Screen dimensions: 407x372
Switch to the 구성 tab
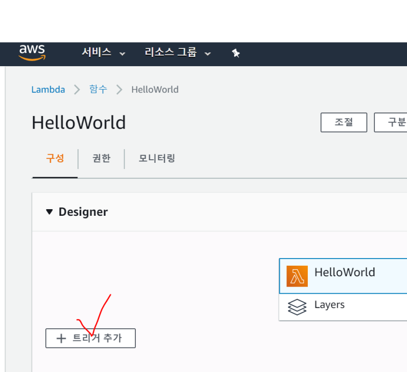pos(55,158)
